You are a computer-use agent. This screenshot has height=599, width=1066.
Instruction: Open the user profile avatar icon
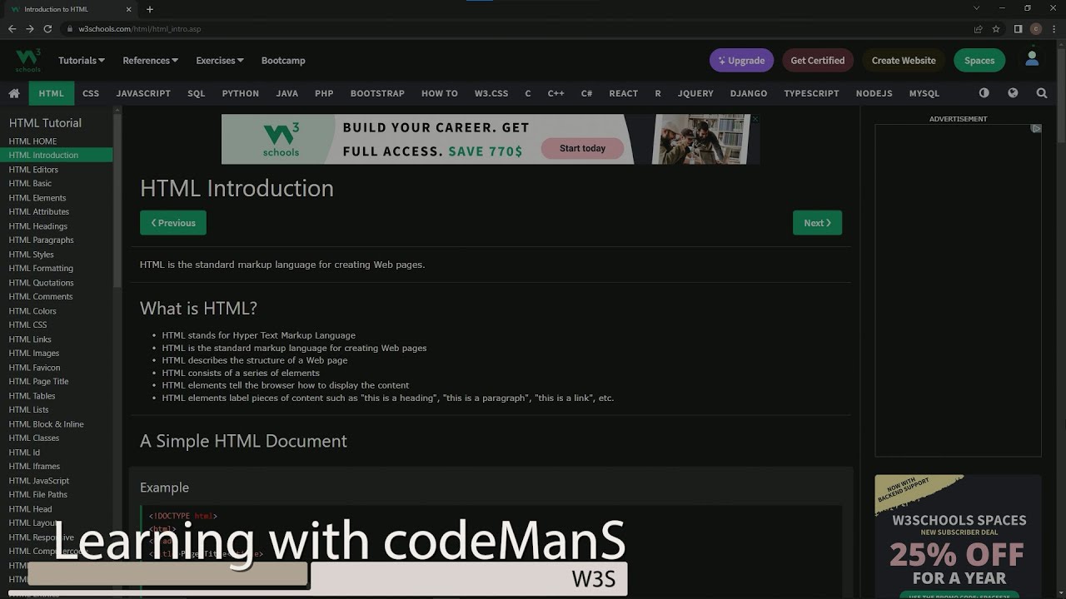tap(1032, 59)
